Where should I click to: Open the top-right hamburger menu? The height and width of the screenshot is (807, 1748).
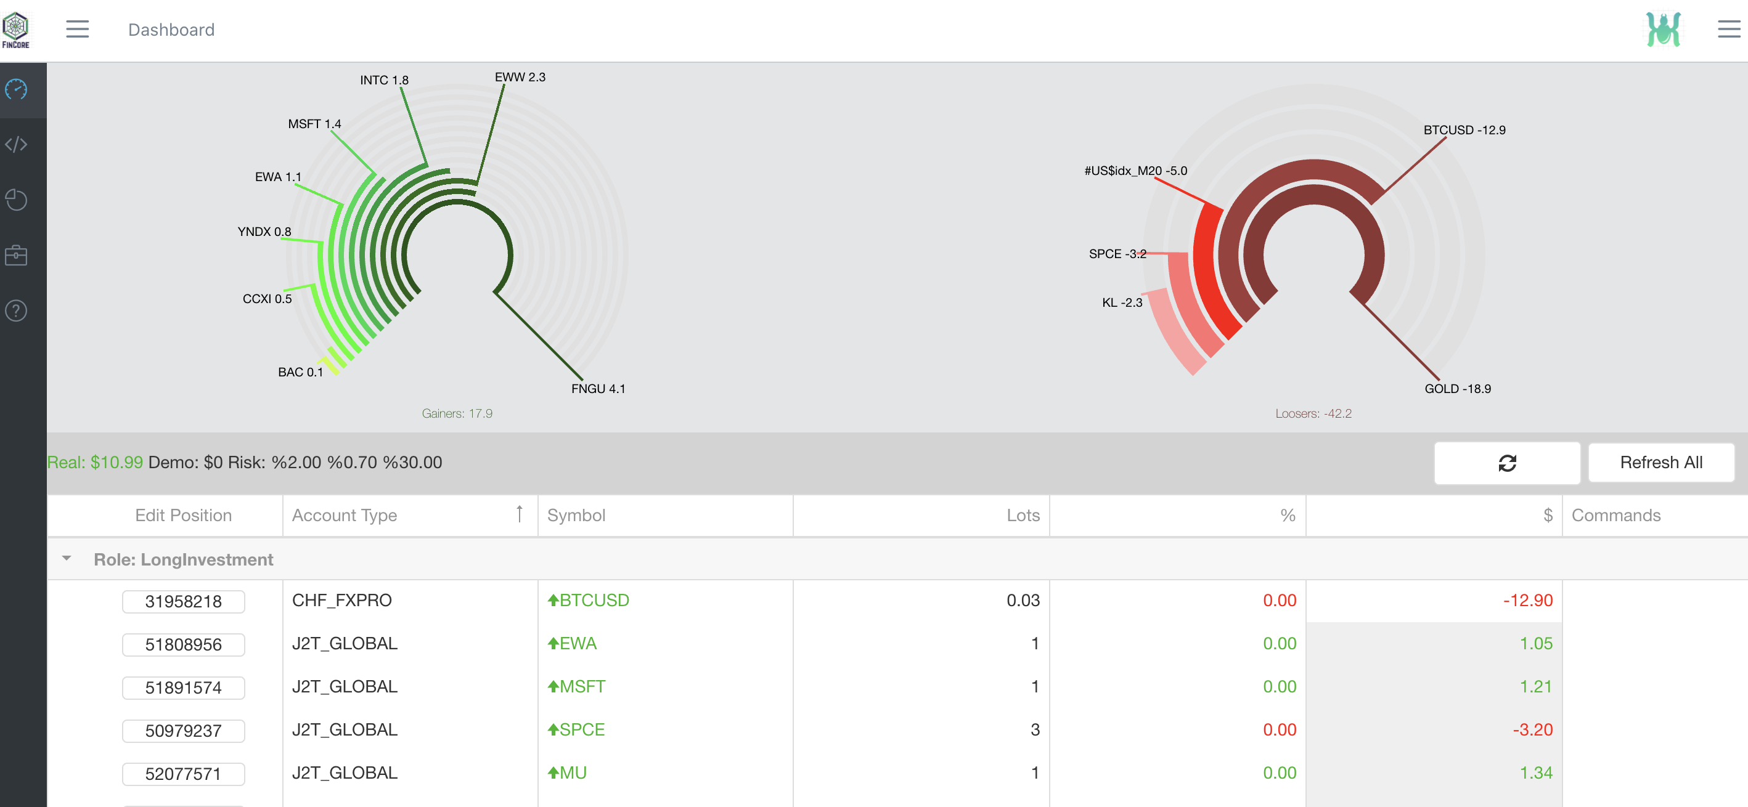pyautogui.click(x=1728, y=29)
